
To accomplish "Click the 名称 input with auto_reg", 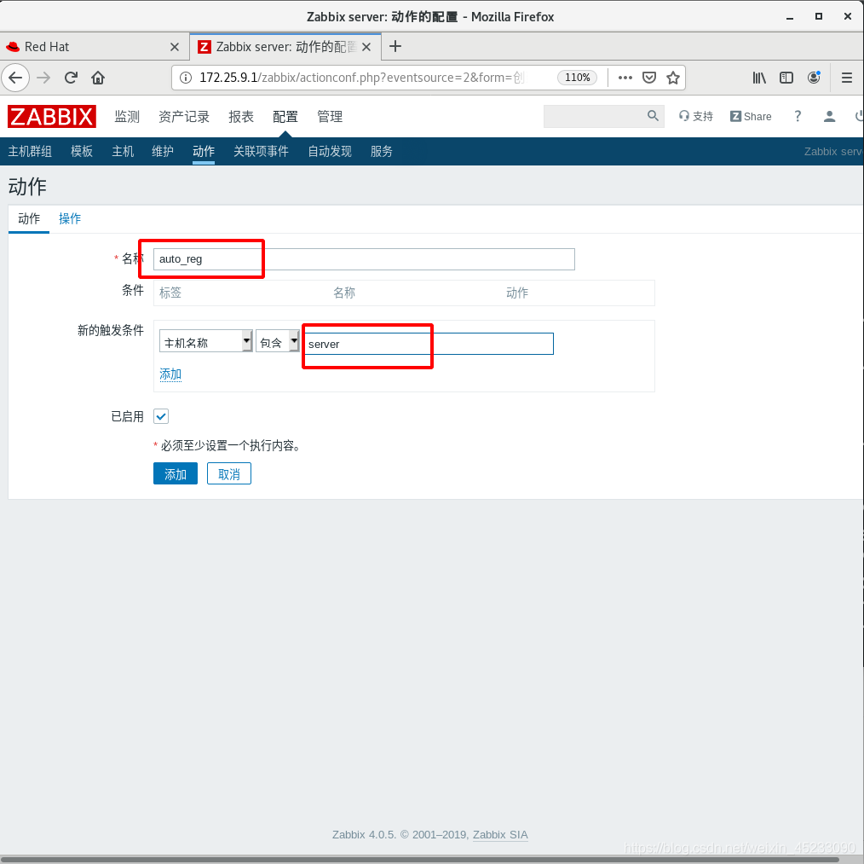I will (364, 258).
